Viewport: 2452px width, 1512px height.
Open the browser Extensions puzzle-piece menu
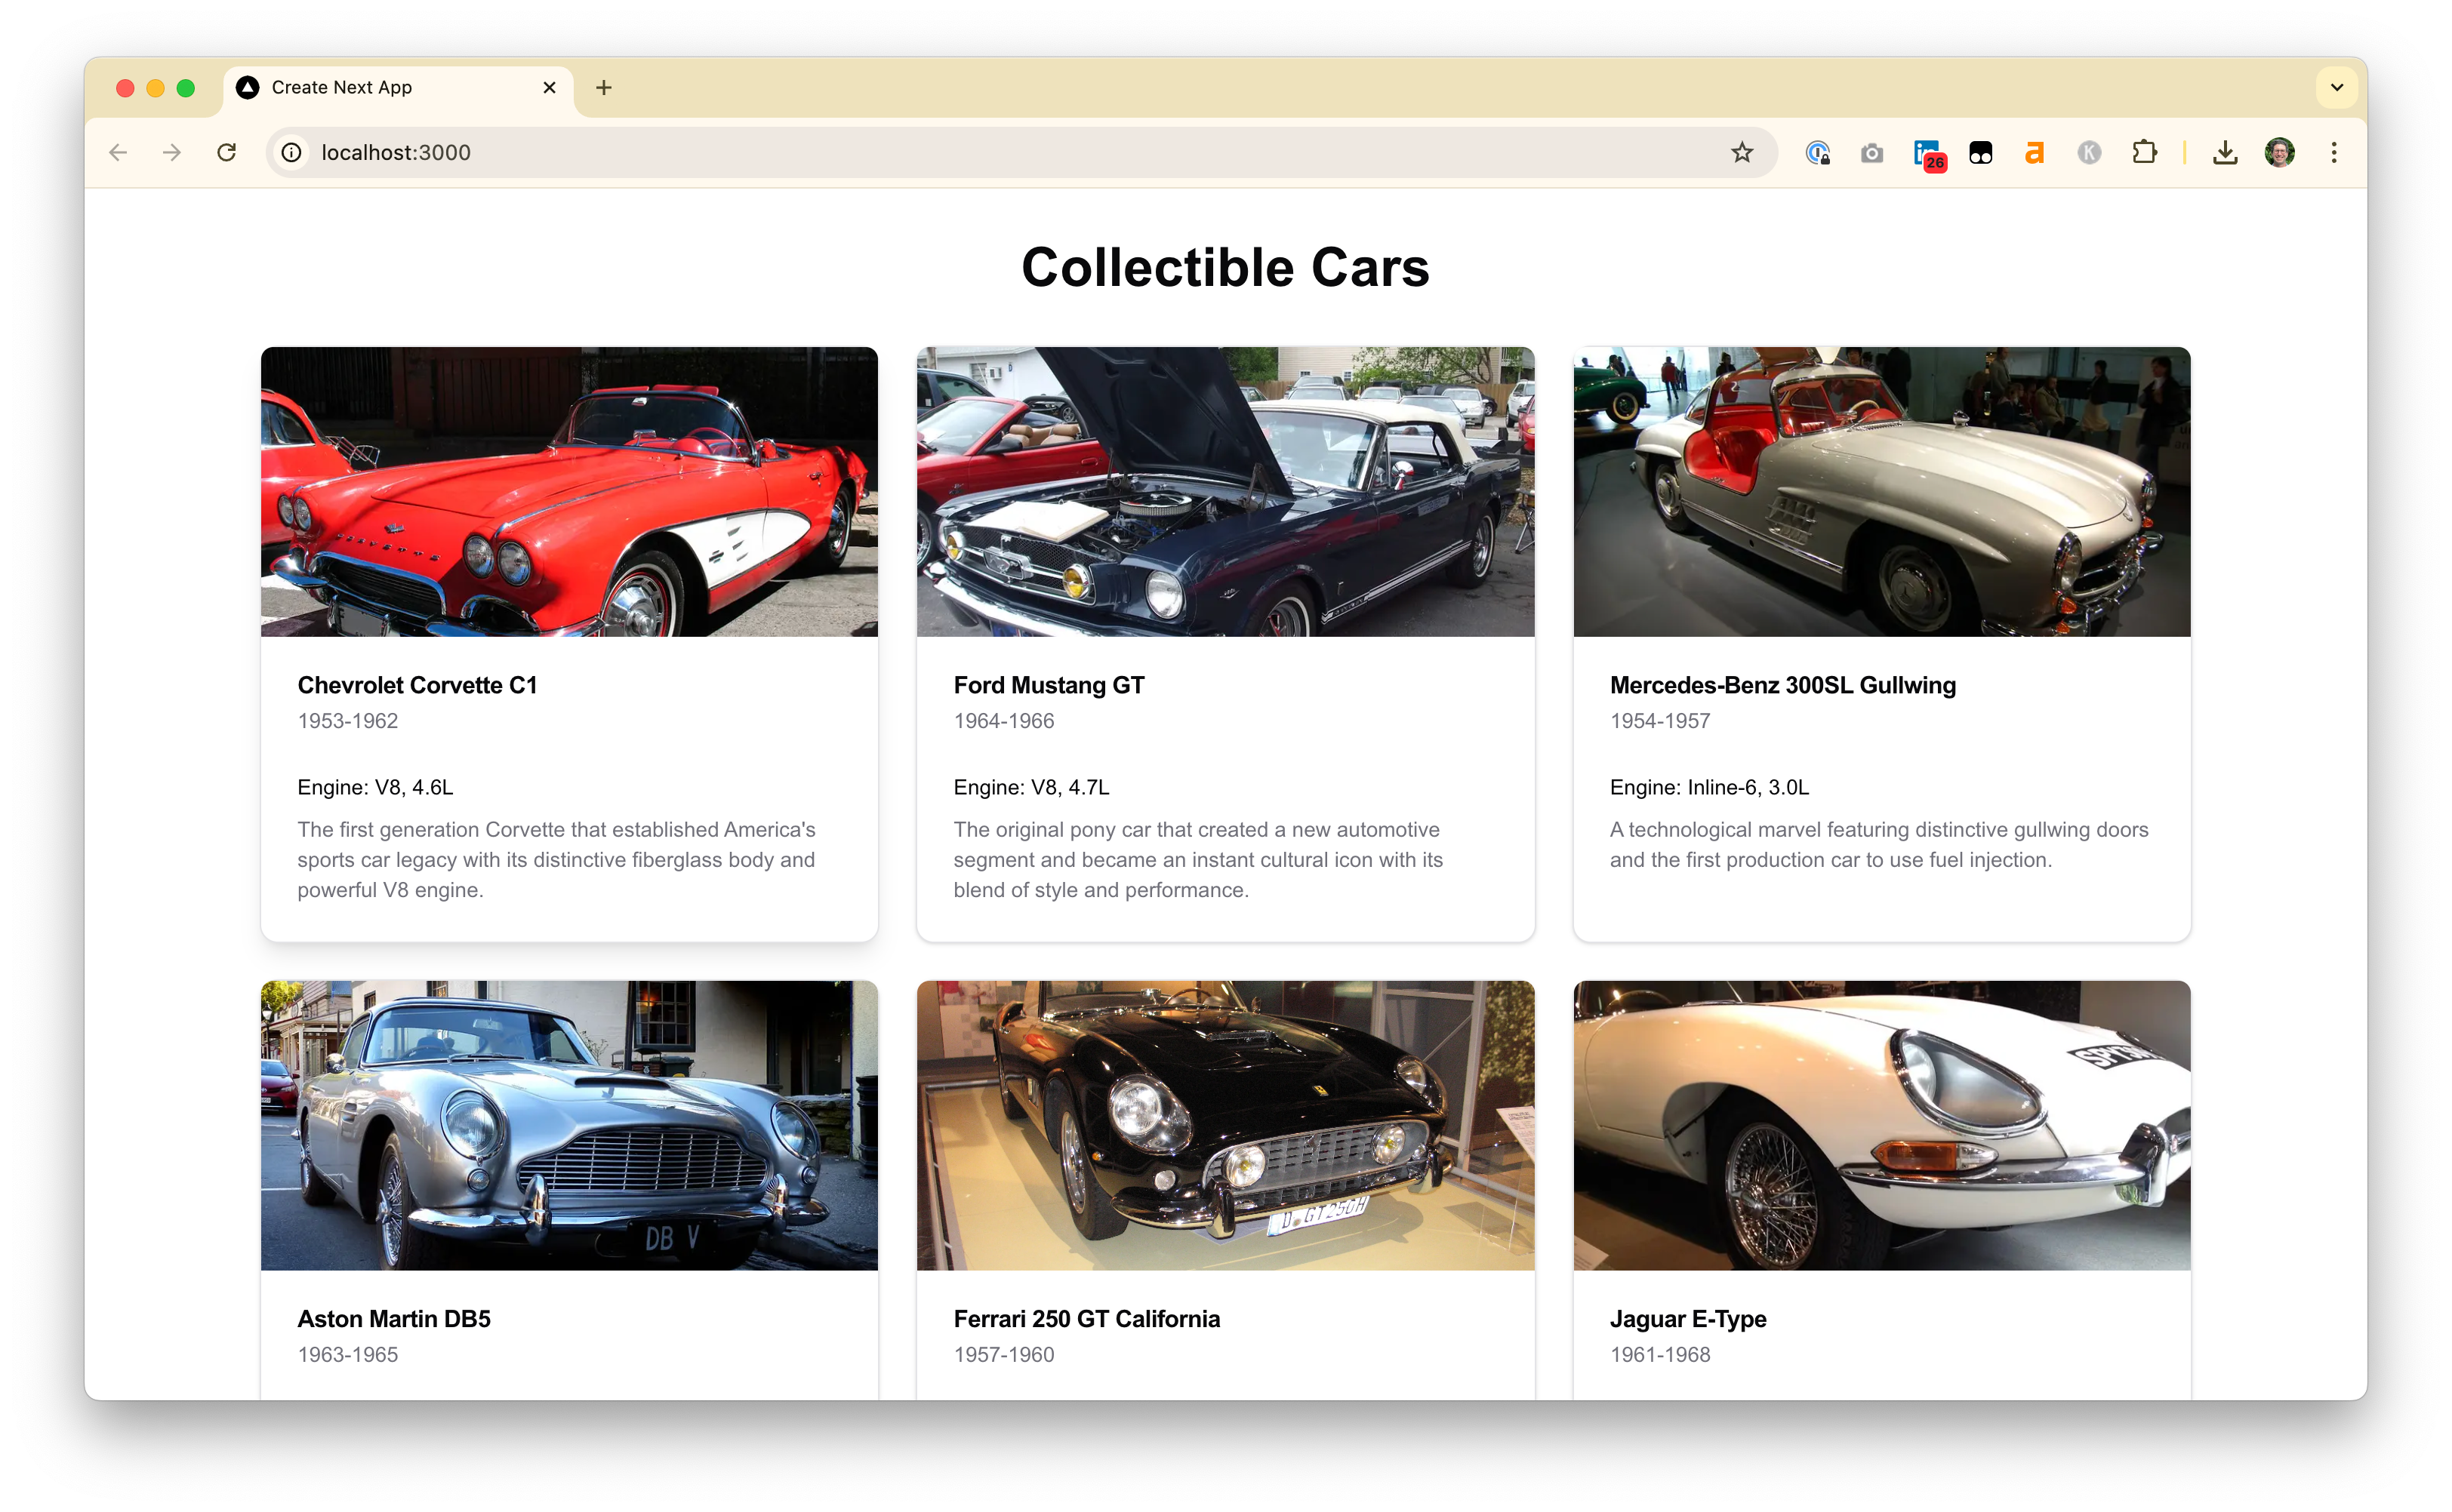click(2144, 152)
